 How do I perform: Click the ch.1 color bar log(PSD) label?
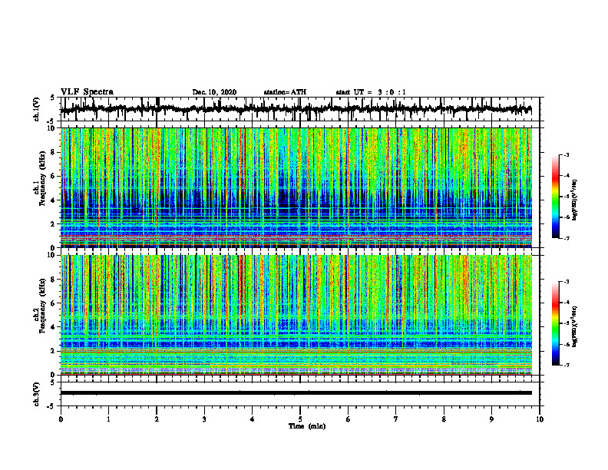[x=575, y=200]
